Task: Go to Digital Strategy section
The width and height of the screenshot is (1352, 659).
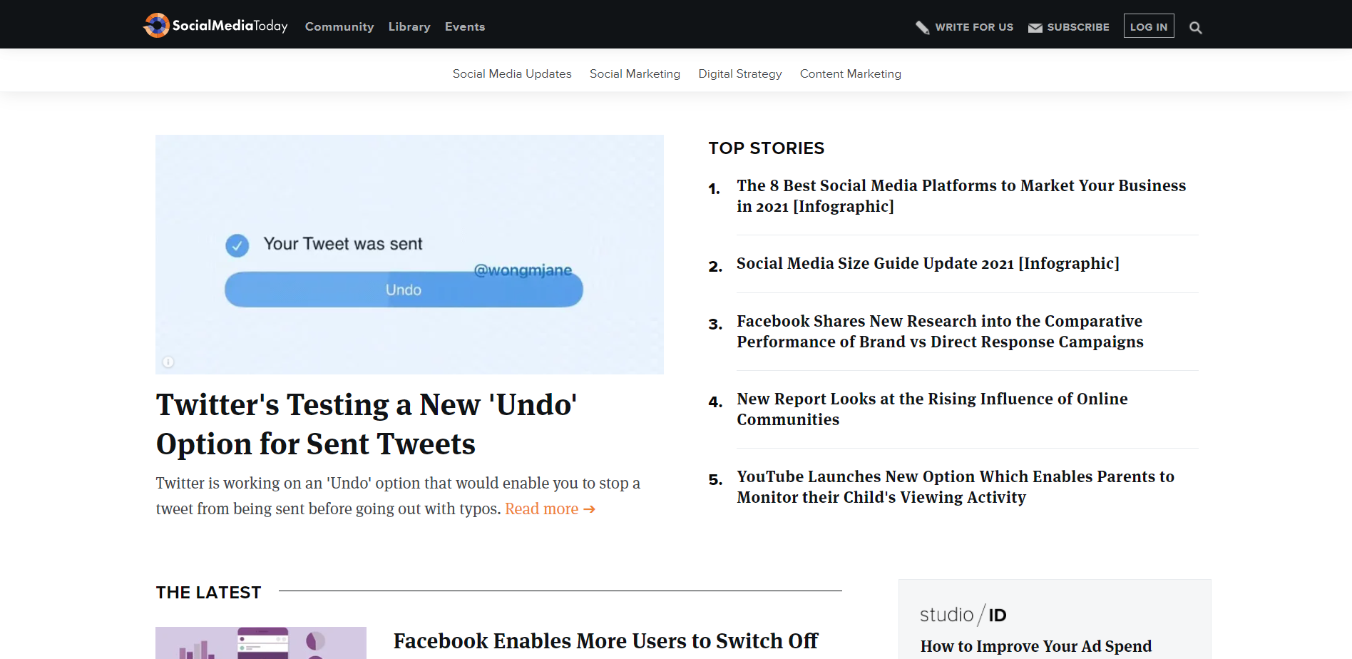Action: coord(740,73)
